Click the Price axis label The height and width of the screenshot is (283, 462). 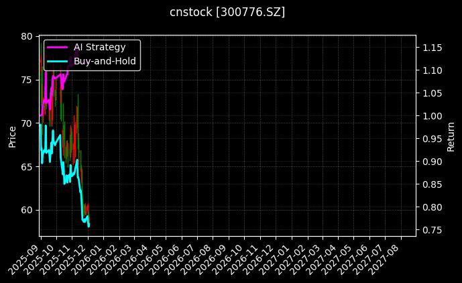(12, 136)
